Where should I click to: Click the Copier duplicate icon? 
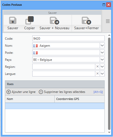(29, 20)
